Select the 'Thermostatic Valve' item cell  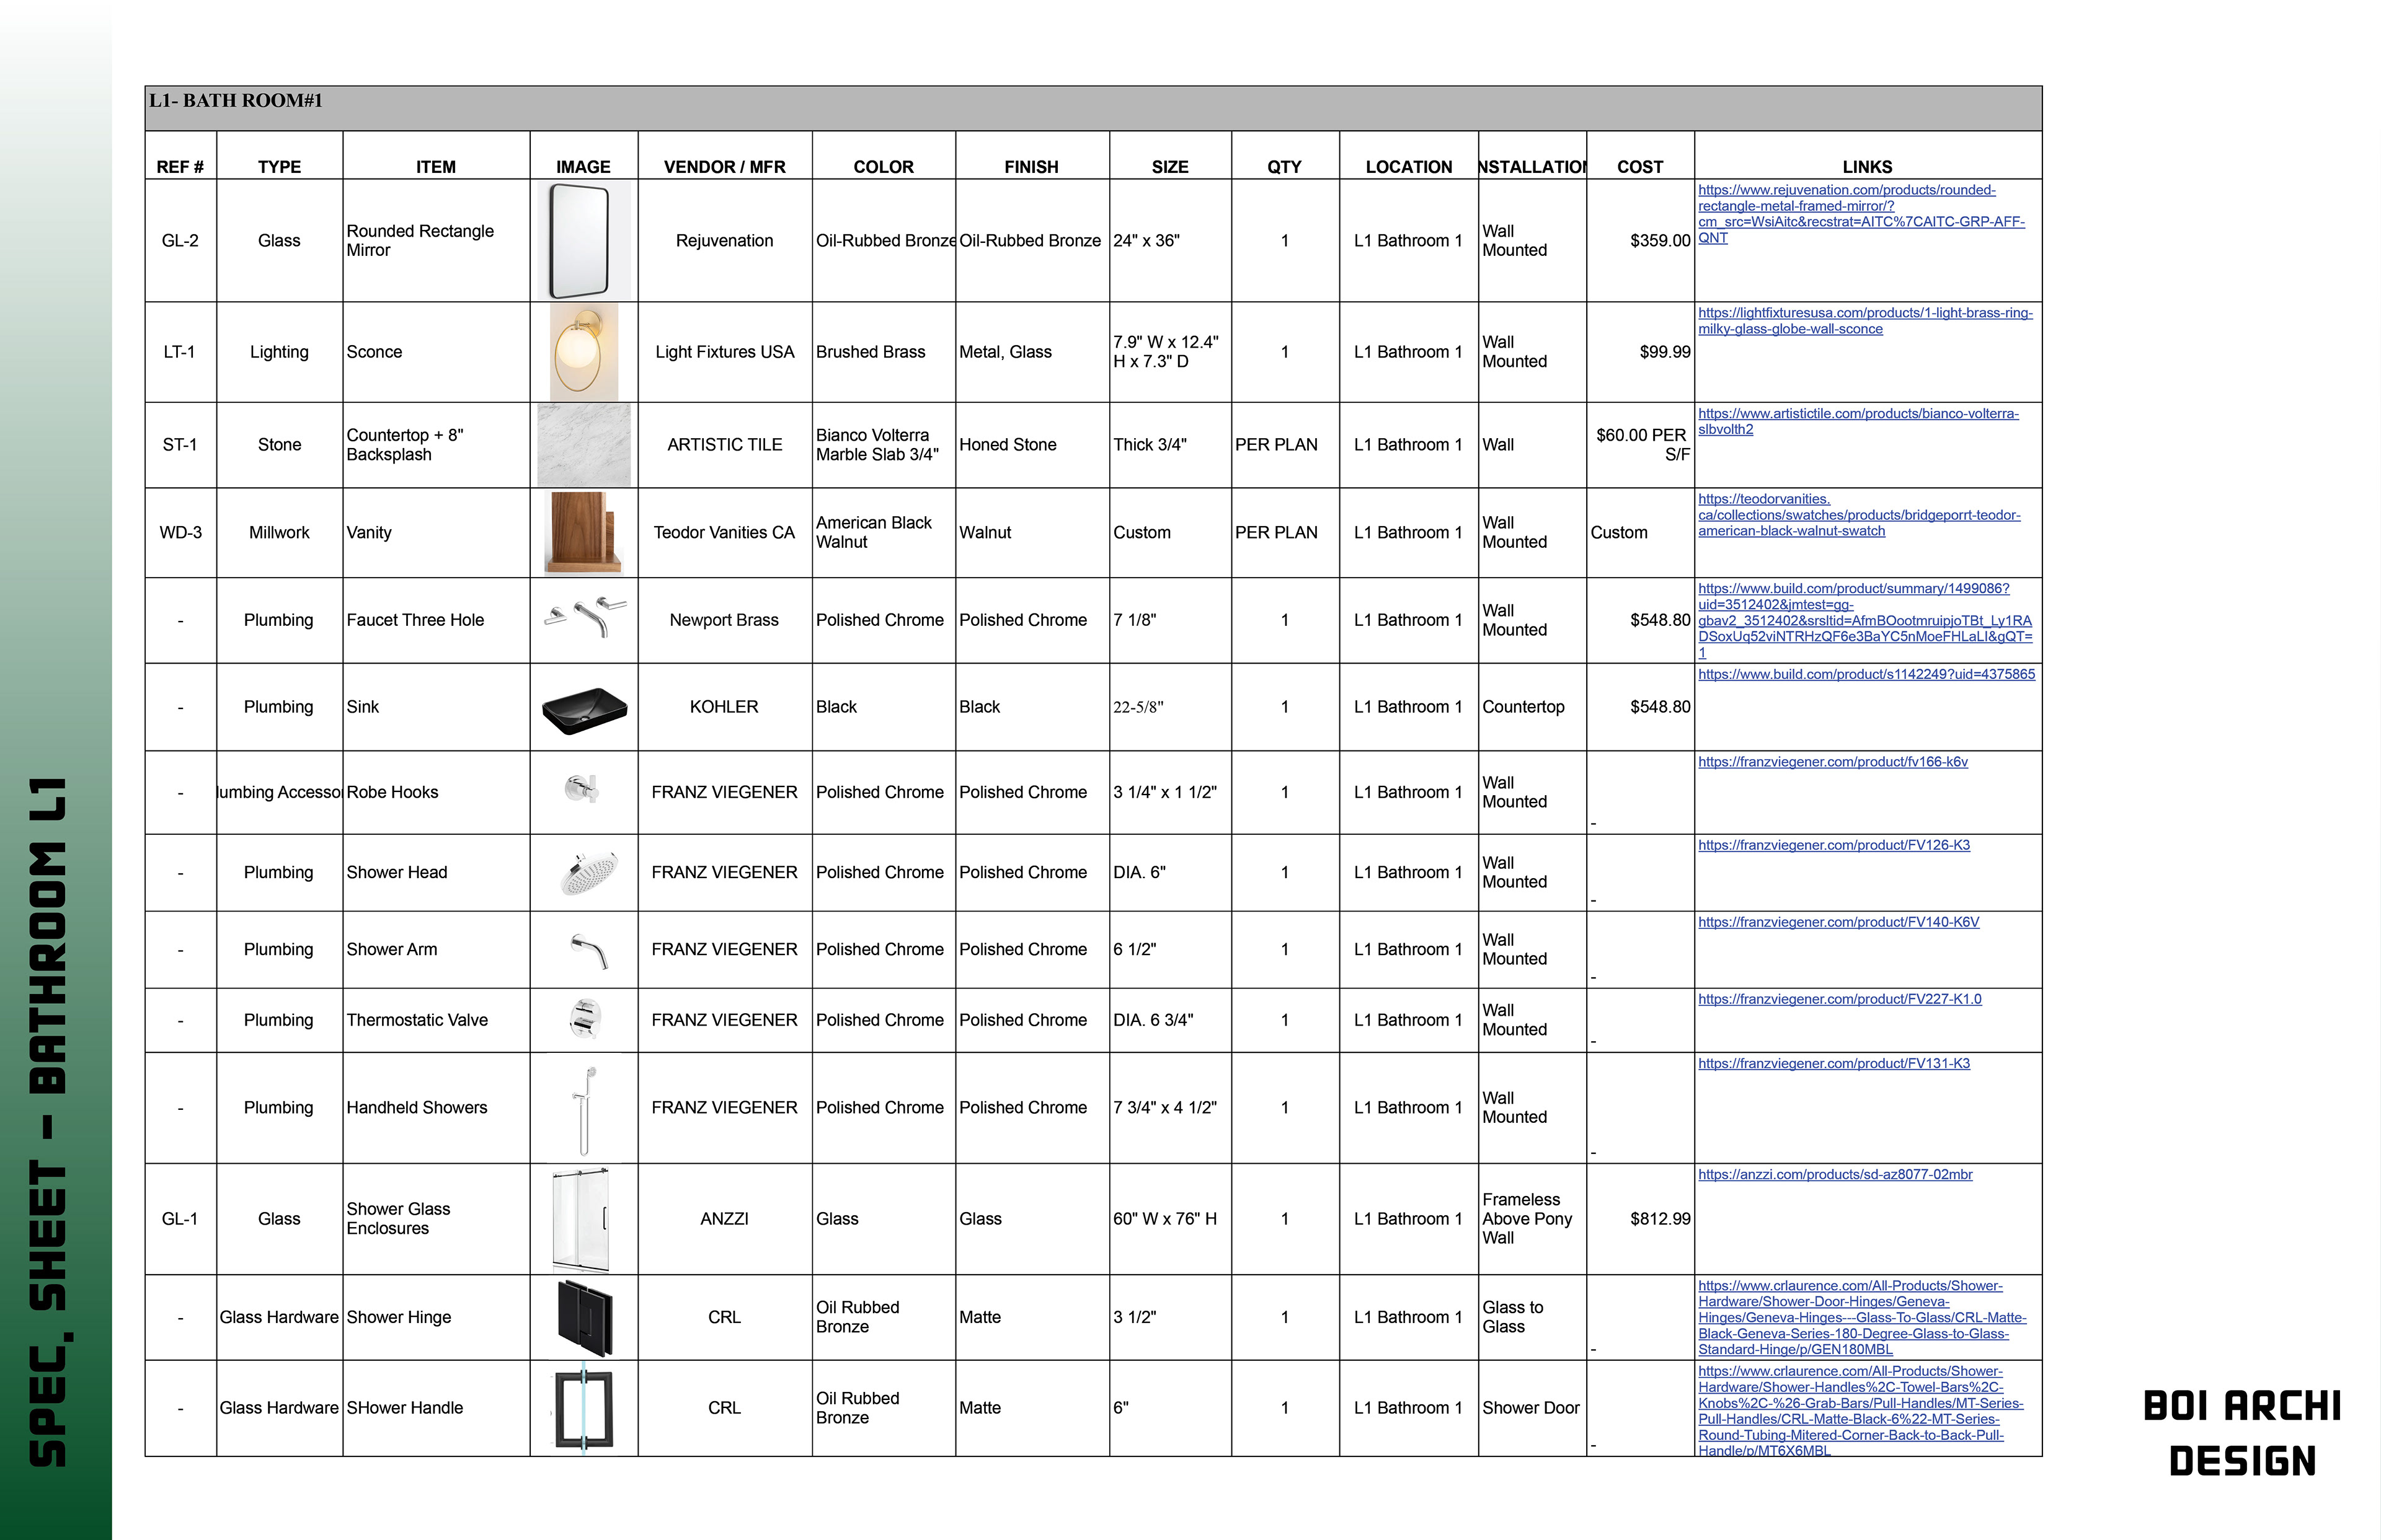coord(436,1020)
